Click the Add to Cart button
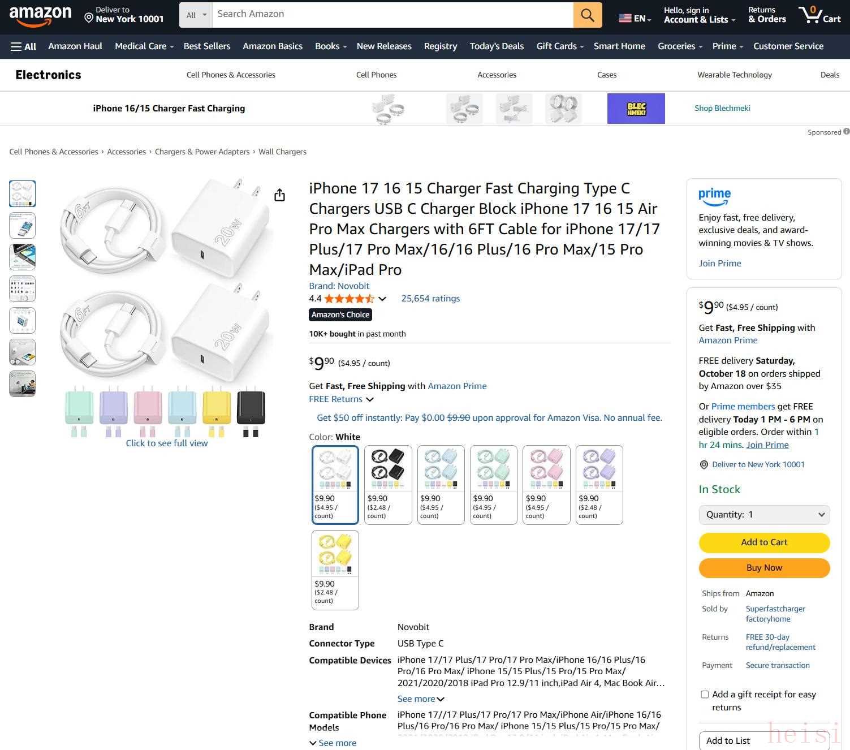The image size is (850, 750). click(764, 542)
